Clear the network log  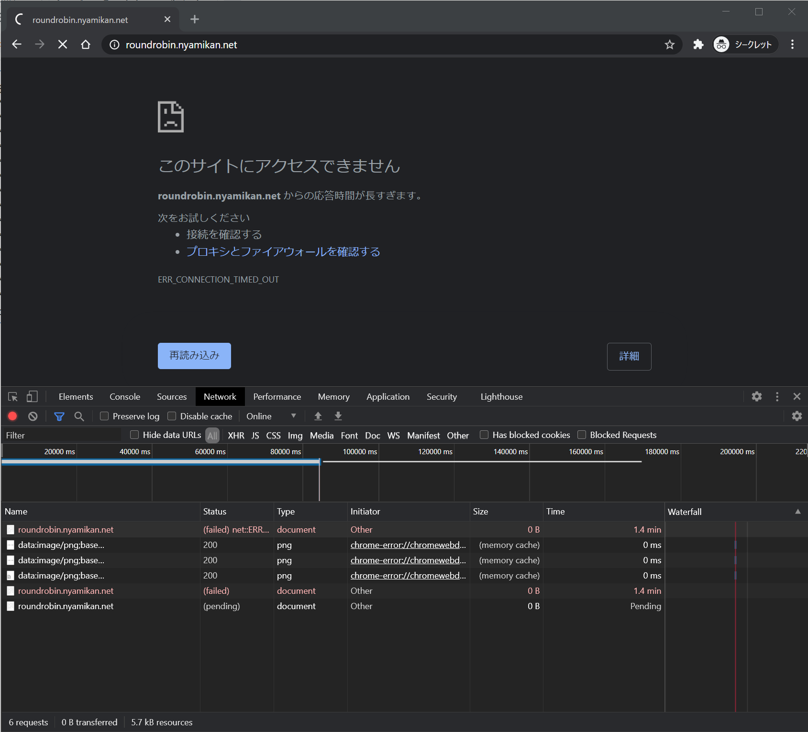coord(33,416)
